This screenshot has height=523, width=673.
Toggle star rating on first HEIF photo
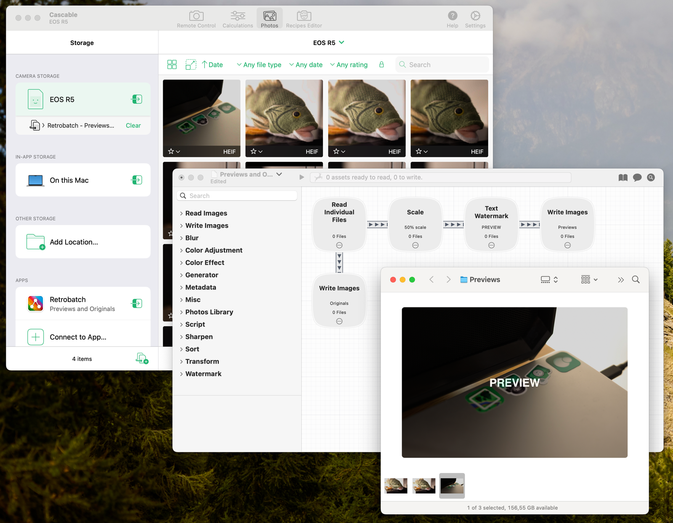(171, 151)
